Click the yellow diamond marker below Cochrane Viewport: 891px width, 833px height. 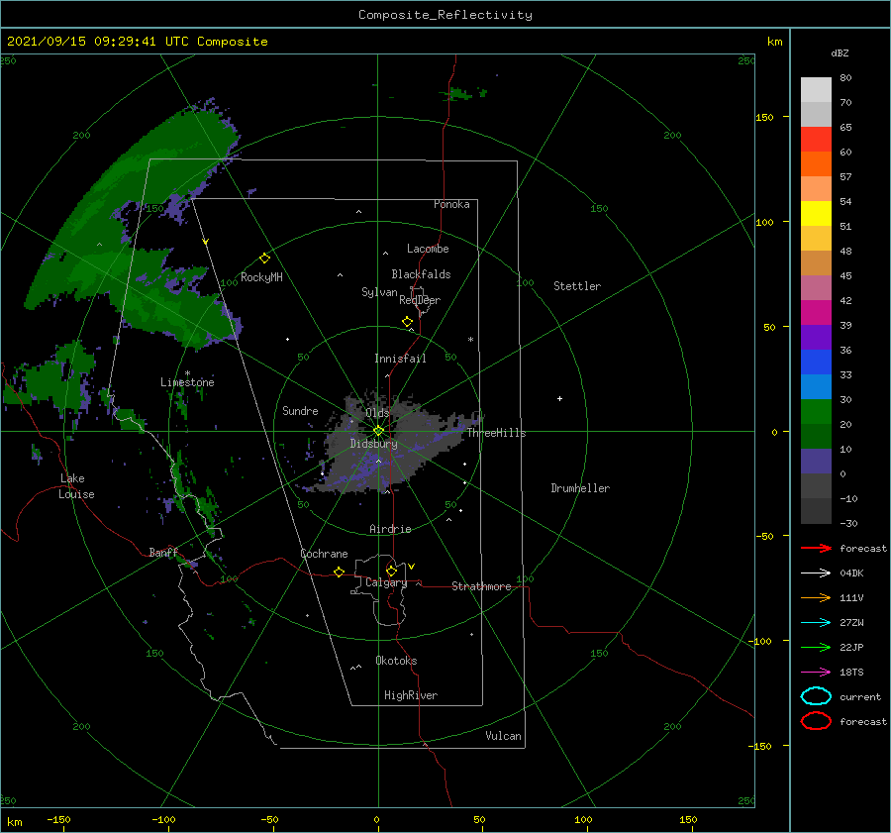[x=340, y=573]
